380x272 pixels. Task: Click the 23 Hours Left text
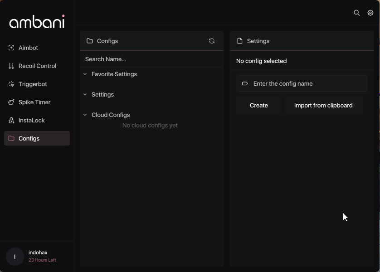pos(42,260)
